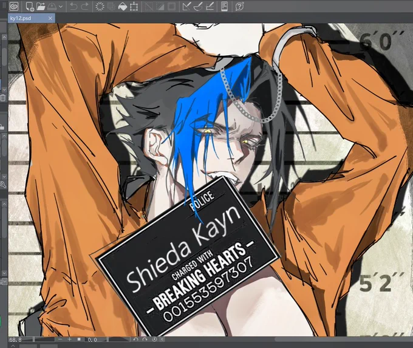The image size is (413, 348).
Task: Zoom in with the plus button
Action: click(69, 339)
